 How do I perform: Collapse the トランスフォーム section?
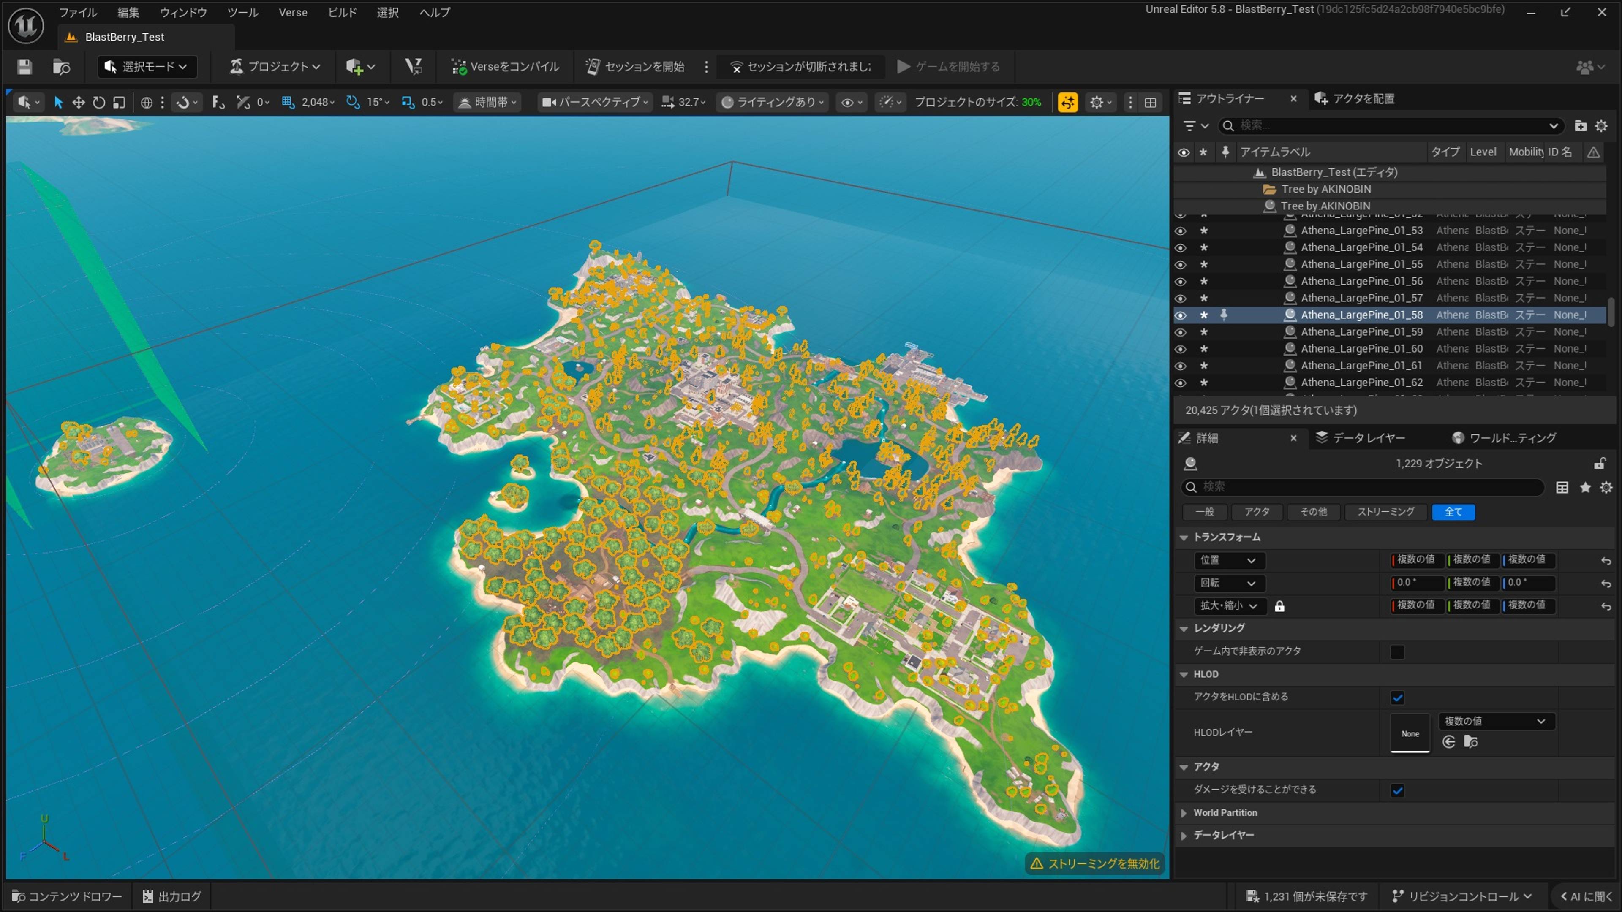tap(1184, 537)
